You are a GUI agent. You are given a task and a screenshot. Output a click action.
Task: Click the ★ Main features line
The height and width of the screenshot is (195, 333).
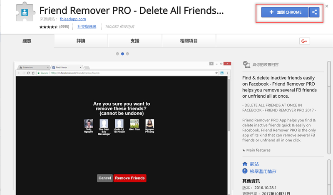pyautogui.click(x=256, y=150)
